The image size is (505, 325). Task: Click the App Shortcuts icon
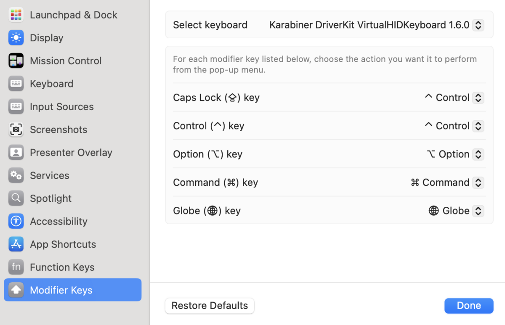tap(16, 244)
